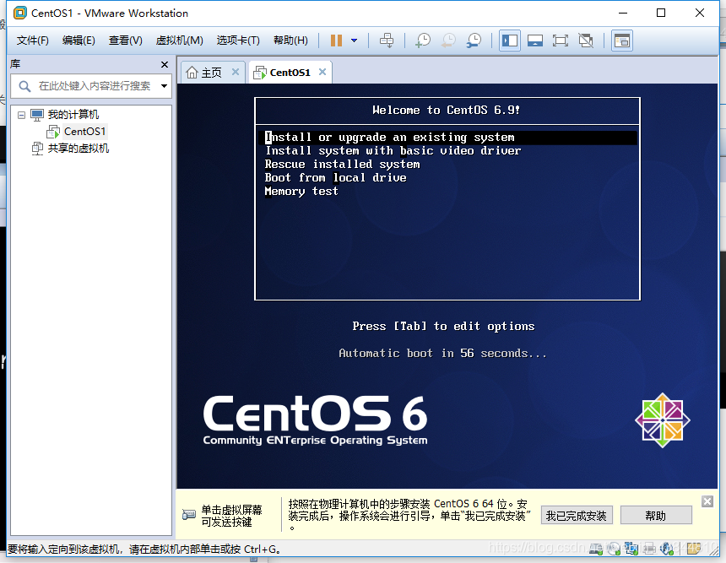Select 'Rescue installed system' boot option

[x=342, y=164]
